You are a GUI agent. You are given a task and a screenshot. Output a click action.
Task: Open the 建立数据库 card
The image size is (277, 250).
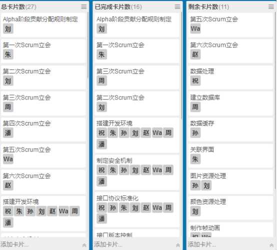pos(230,103)
